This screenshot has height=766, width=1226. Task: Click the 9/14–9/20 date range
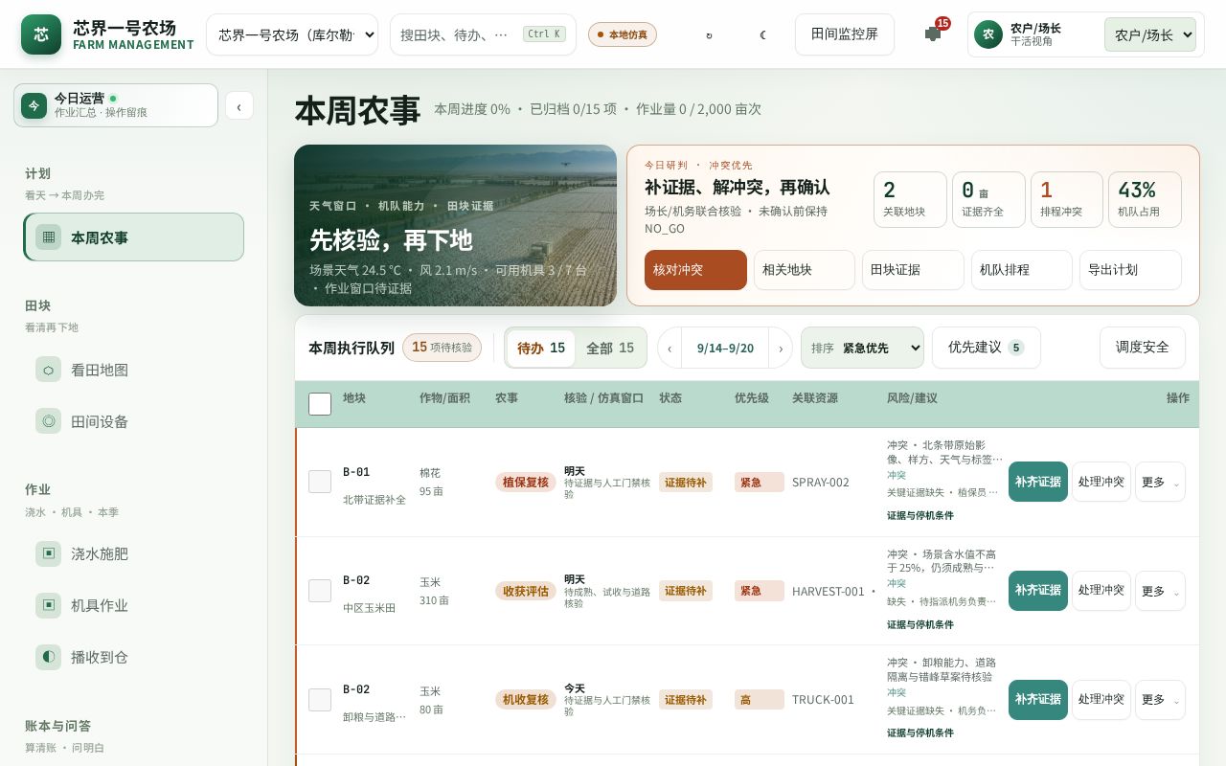725,349
